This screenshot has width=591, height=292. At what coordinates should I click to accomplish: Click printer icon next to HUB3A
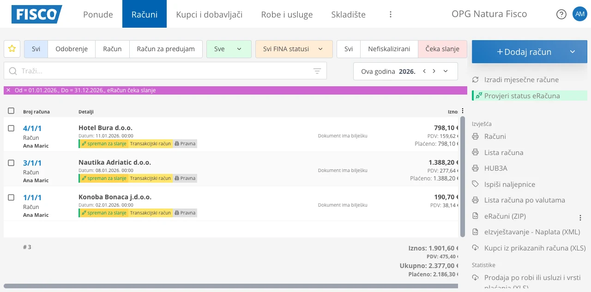click(x=476, y=168)
